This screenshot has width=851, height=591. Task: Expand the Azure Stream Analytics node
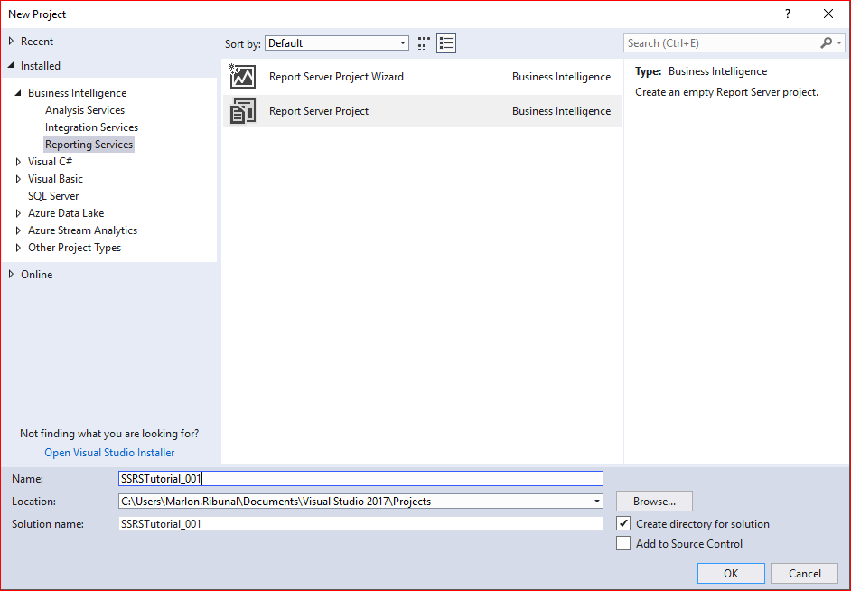pos(18,230)
